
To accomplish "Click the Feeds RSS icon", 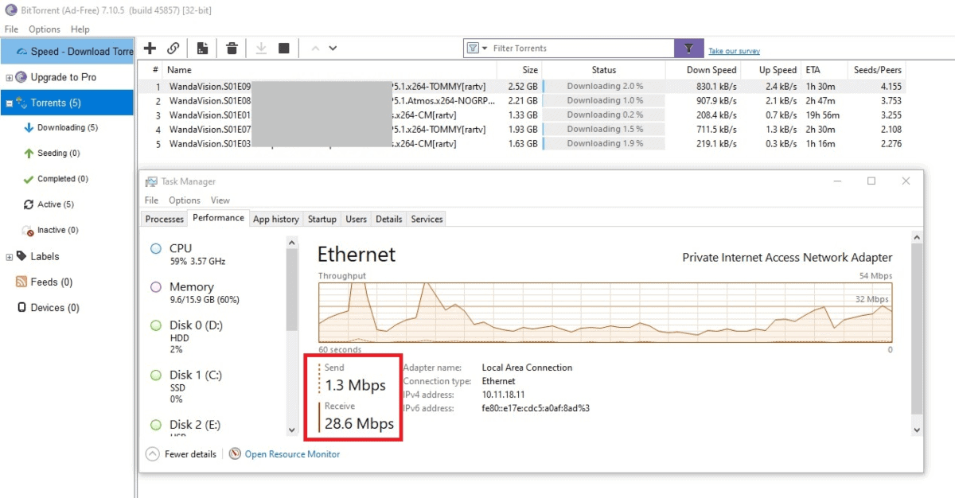I will [21, 282].
